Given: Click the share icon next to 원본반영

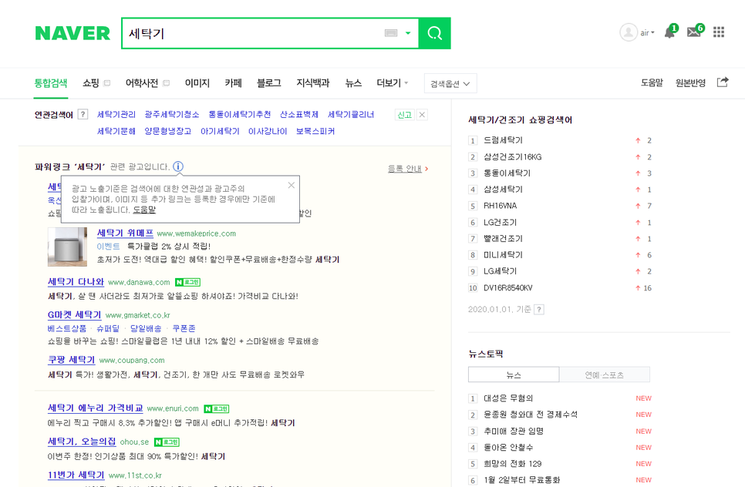Looking at the screenshot, I should pos(722,82).
